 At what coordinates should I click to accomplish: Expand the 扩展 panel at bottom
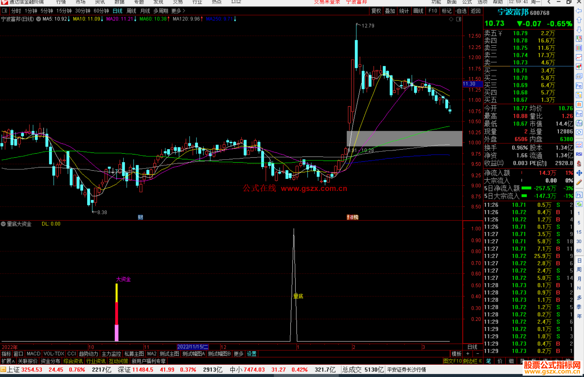[x=8, y=361]
